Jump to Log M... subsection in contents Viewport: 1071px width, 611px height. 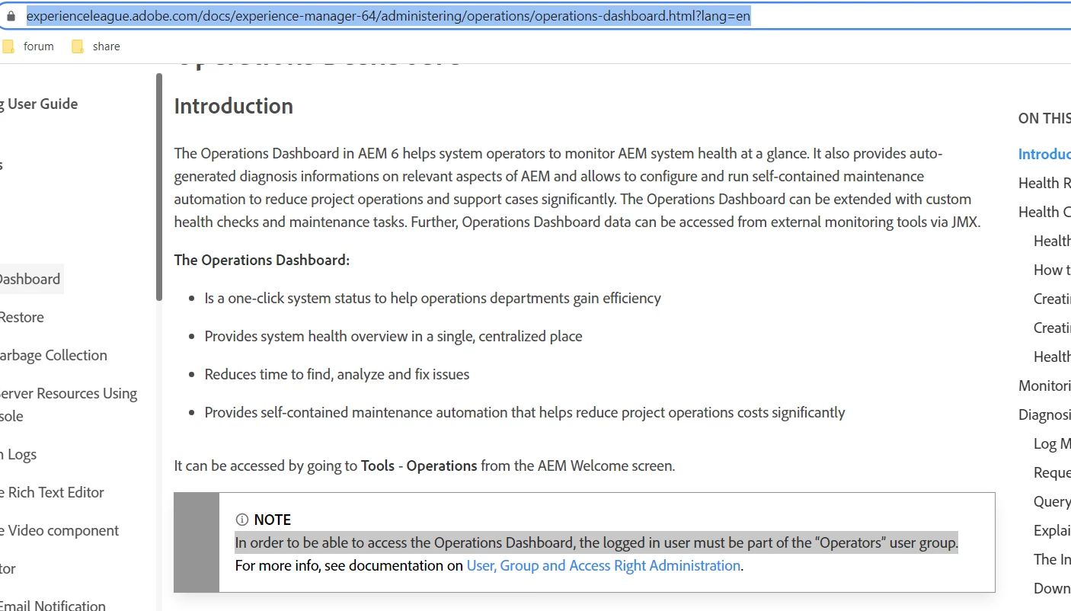click(x=1052, y=443)
